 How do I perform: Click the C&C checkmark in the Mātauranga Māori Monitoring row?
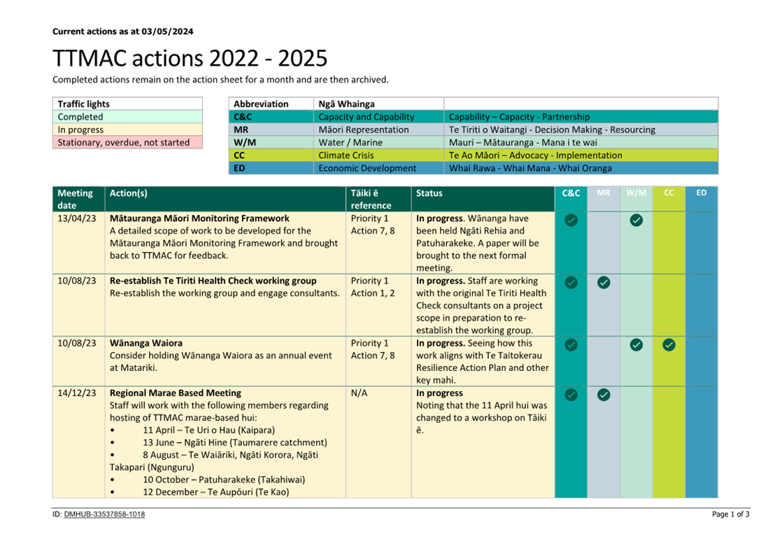(x=571, y=220)
